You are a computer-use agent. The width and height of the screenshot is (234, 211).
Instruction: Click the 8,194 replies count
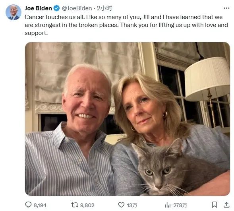coord(40,205)
